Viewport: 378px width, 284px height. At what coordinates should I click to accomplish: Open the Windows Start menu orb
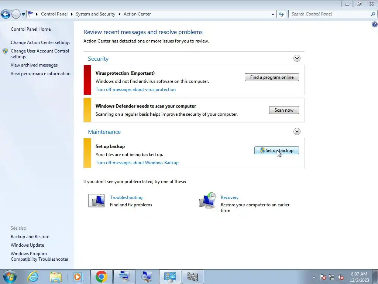(x=10, y=277)
